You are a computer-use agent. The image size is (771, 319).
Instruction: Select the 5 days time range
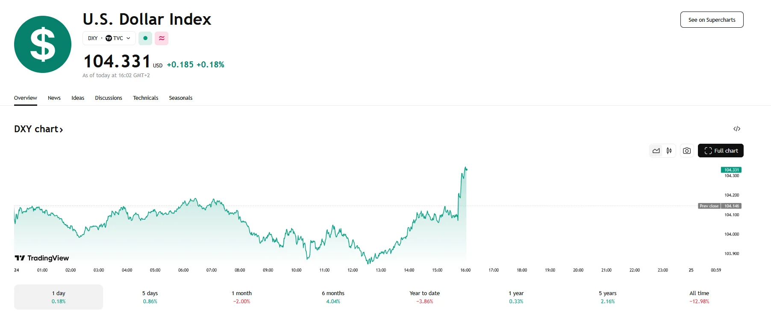coord(150,297)
